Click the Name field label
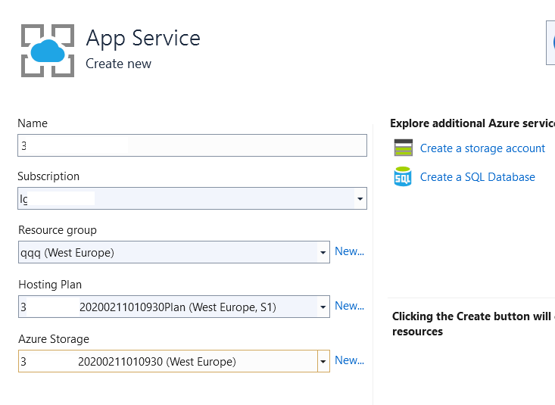This screenshot has width=555, height=405. pos(33,123)
